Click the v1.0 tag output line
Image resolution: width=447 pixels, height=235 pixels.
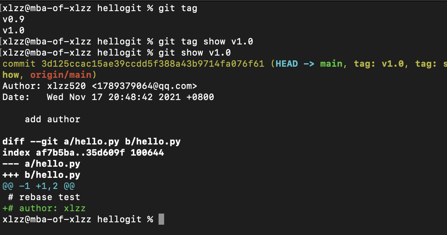[x=14, y=31]
